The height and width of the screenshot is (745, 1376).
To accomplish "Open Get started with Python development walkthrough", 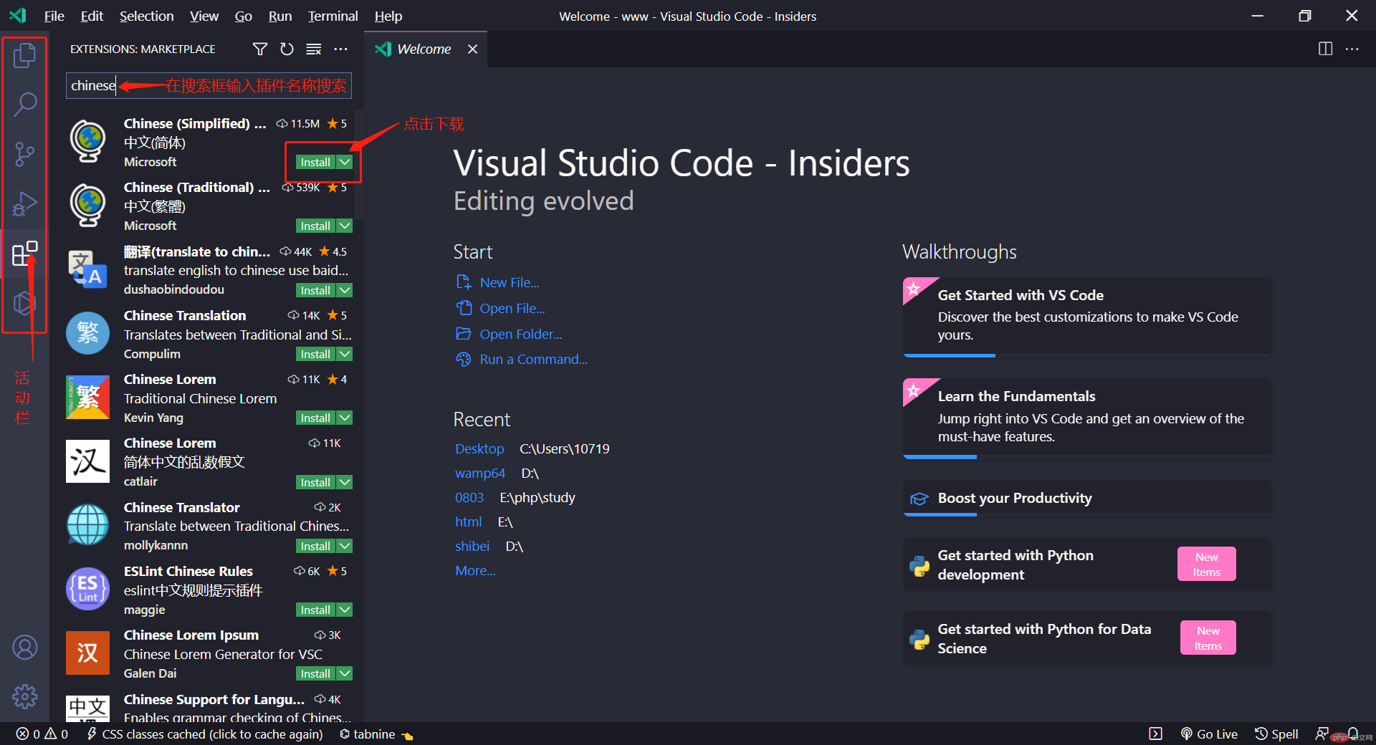I will (1087, 564).
